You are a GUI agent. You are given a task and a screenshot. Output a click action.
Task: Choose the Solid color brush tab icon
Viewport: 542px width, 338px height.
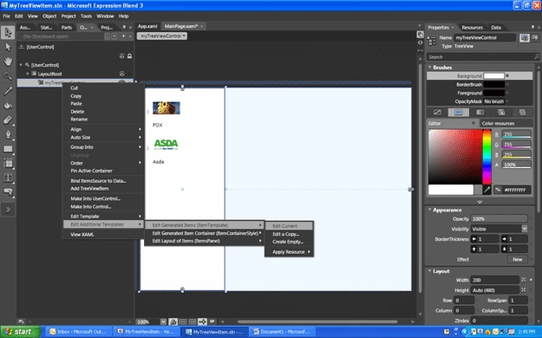click(x=459, y=112)
